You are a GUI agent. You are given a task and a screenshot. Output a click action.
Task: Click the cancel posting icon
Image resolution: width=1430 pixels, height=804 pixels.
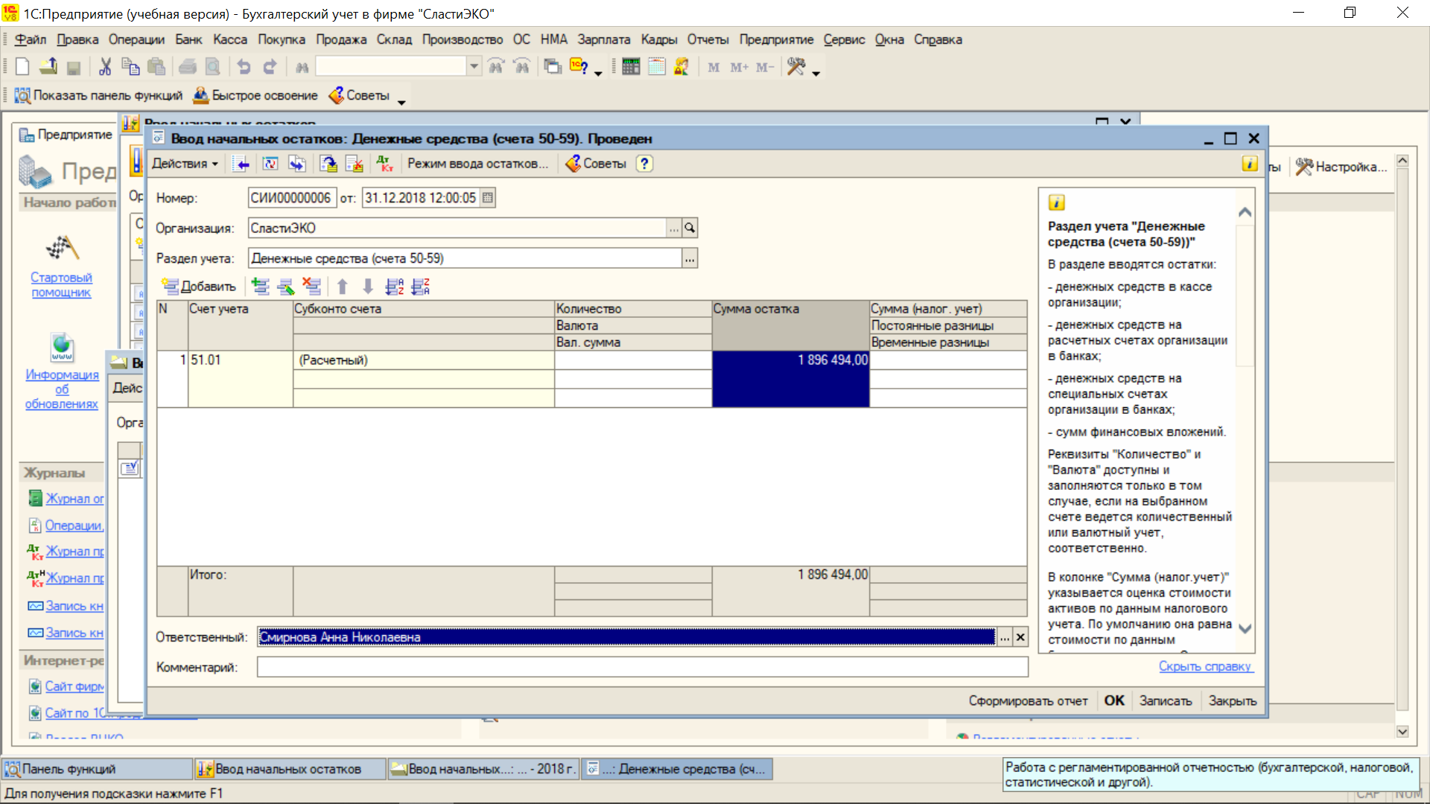pos(355,164)
